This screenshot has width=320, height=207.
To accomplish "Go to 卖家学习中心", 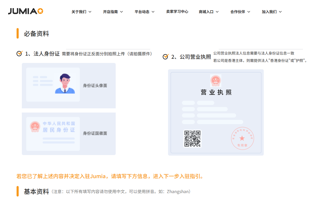I will point(177,12).
